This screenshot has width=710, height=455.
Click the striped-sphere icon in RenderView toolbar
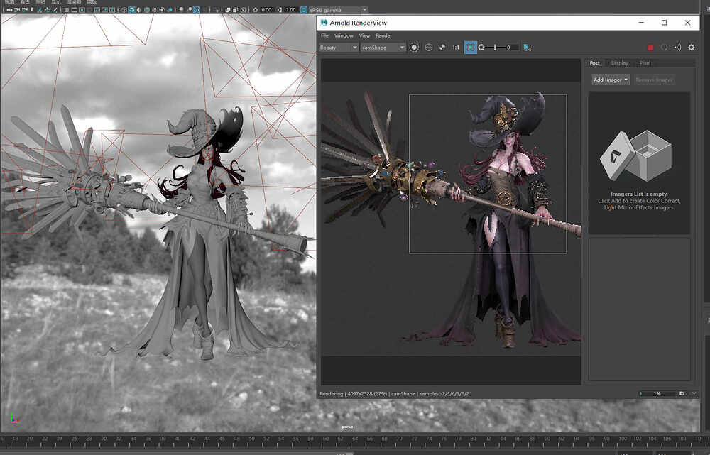tap(429, 48)
